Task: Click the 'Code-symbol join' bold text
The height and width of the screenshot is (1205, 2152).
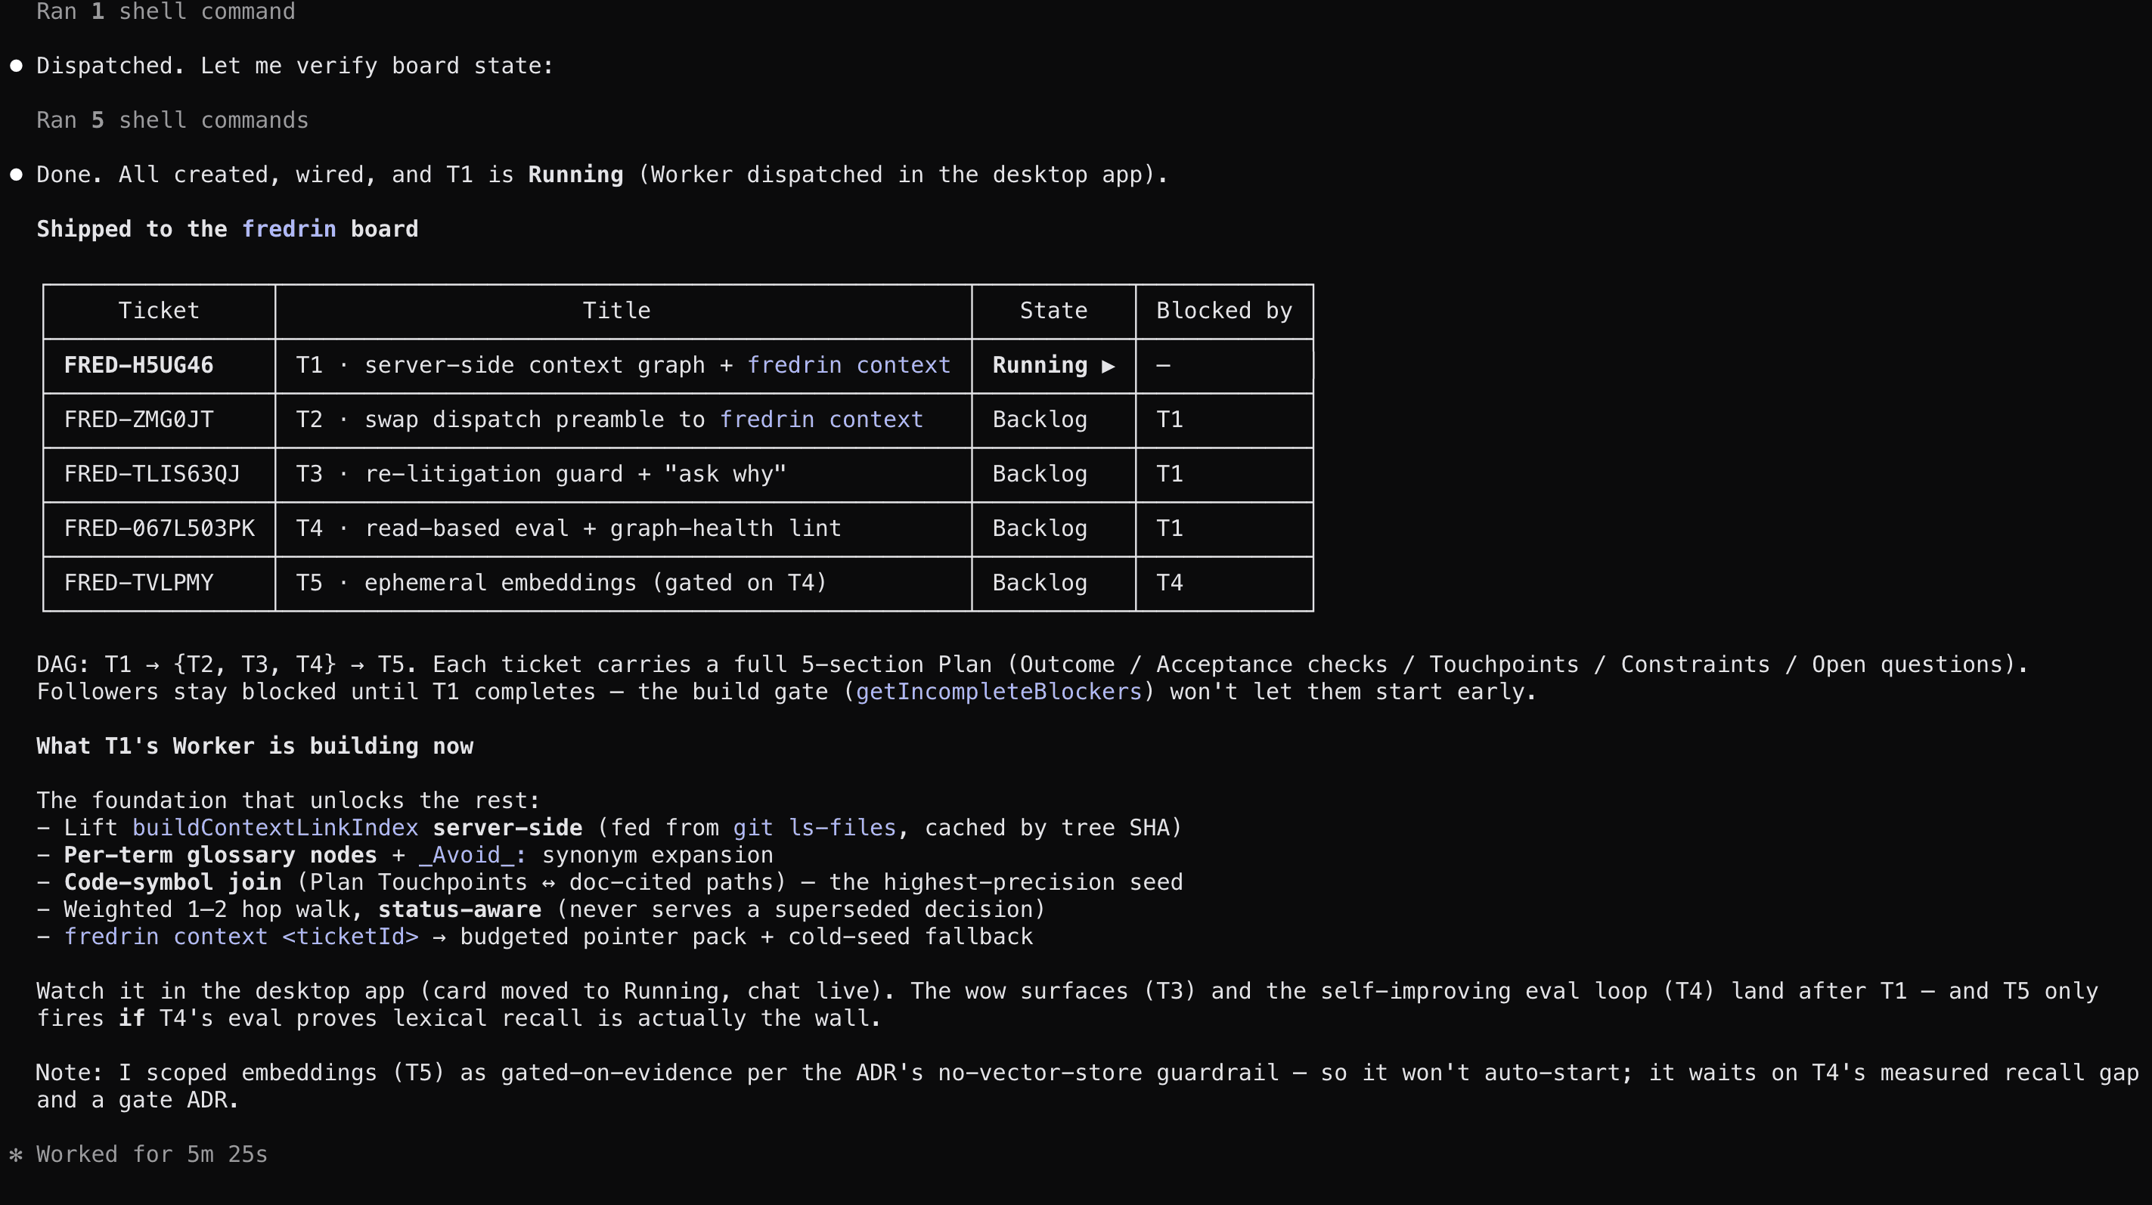Action: coord(173,882)
